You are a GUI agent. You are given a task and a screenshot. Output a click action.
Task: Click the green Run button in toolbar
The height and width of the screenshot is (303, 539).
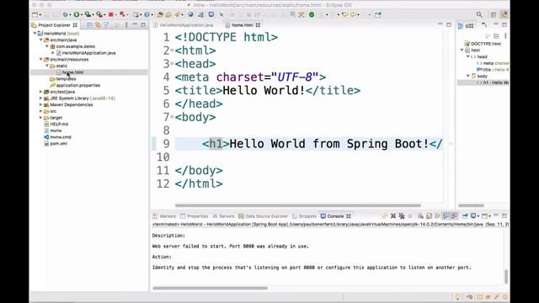pos(77,15)
